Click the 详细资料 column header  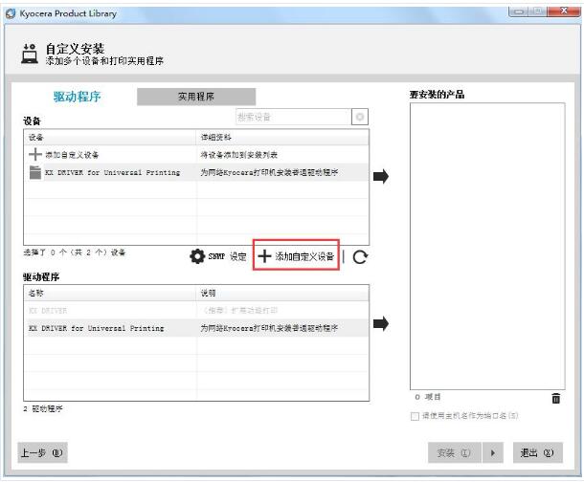(x=282, y=138)
